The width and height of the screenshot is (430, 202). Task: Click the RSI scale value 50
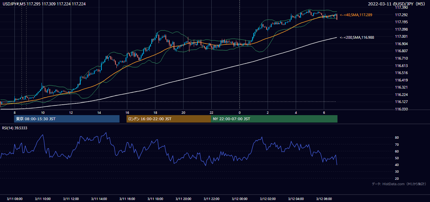click(397, 158)
